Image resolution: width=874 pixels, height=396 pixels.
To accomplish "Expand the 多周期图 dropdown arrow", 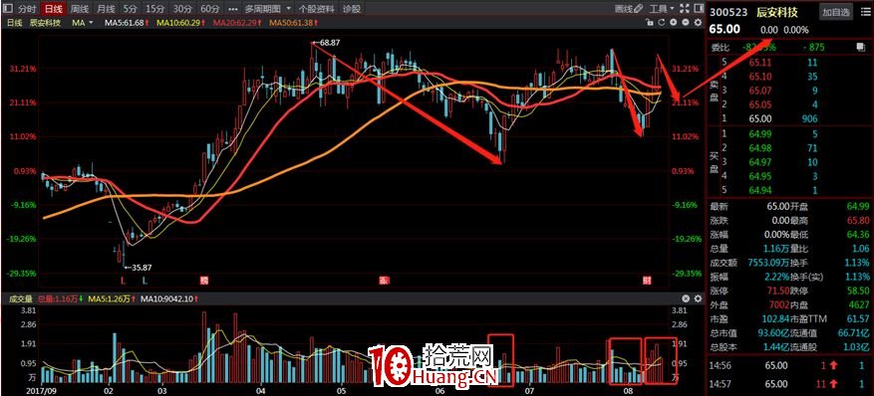I will coord(288,9).
